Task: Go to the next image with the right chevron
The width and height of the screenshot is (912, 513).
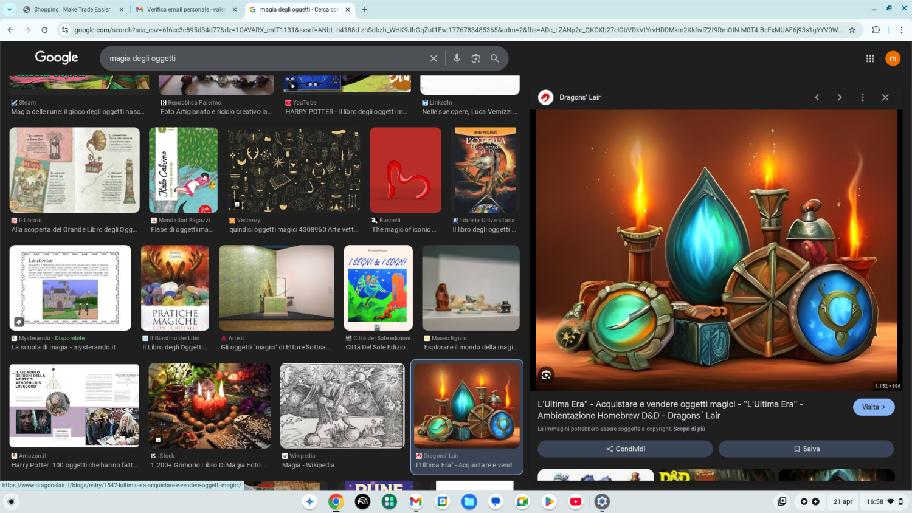Action: tap(840, 97)
